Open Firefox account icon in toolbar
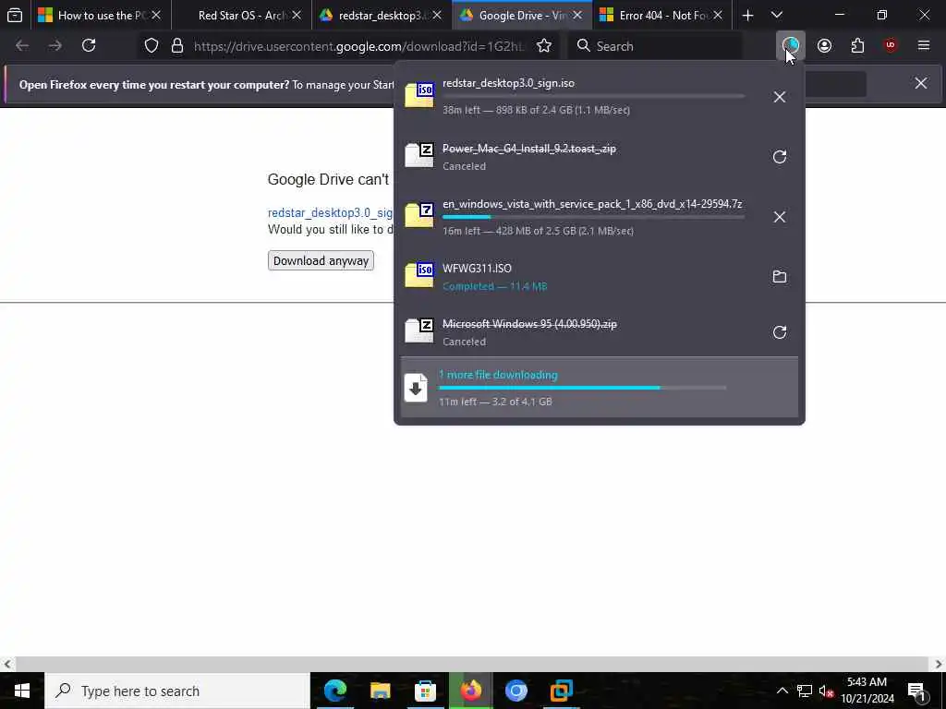The image size is (946, 709). [x=824, y=45]
